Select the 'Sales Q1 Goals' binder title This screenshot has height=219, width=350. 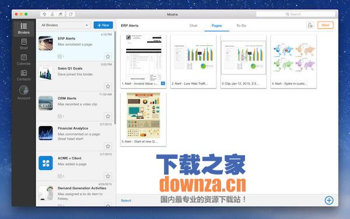pyautogui.click(x=70, y=68)
